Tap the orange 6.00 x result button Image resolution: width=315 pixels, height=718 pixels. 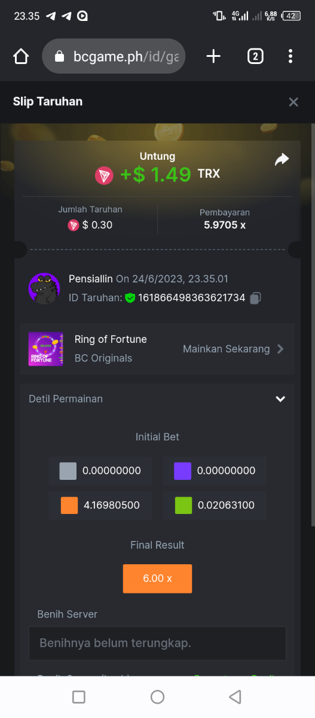(157, 579)
